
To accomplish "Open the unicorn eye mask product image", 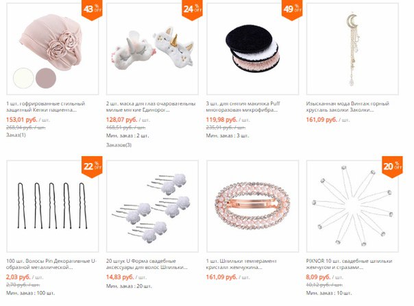I will [152, 49].
